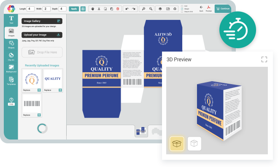
Task: Click the app logo in the top-left
Action: [11, 8]
